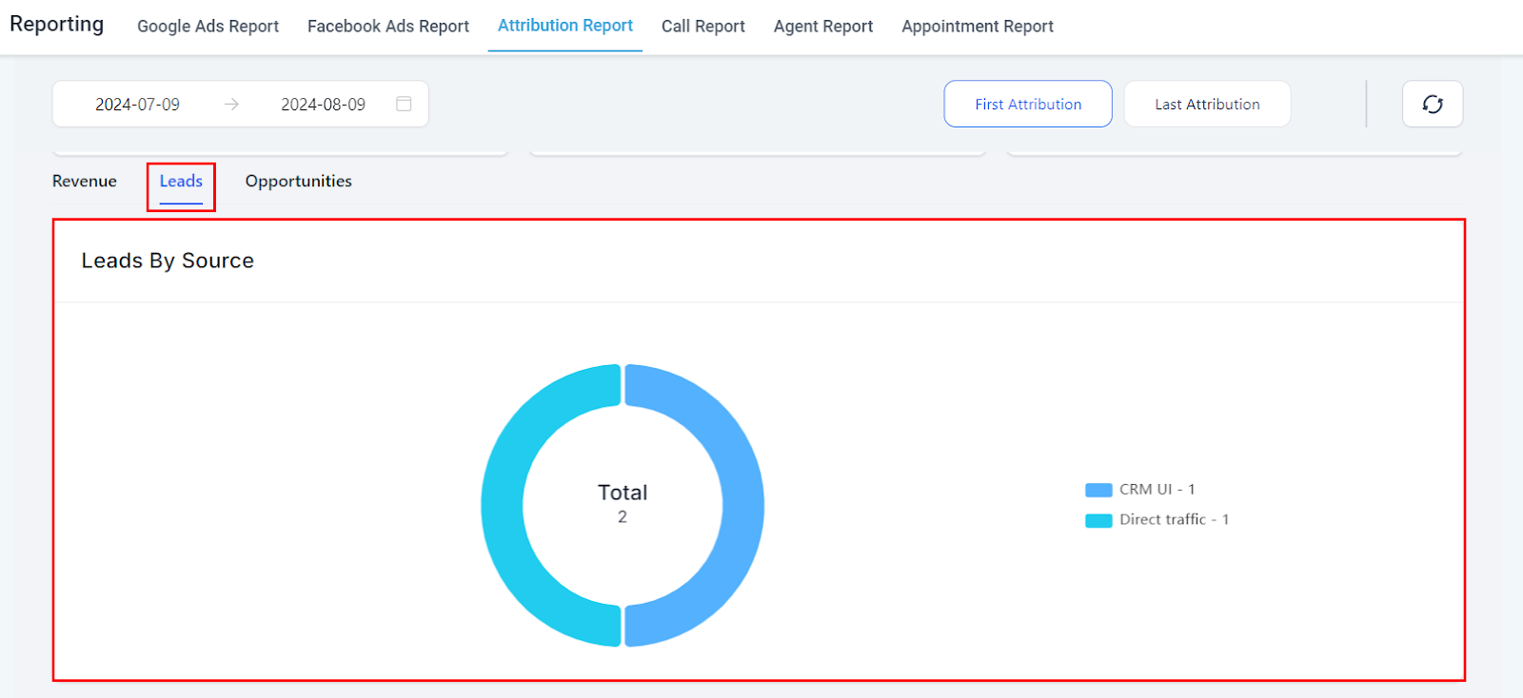
Task: Click the cyan Direct traffic donut segment
Action: [502, 506]
